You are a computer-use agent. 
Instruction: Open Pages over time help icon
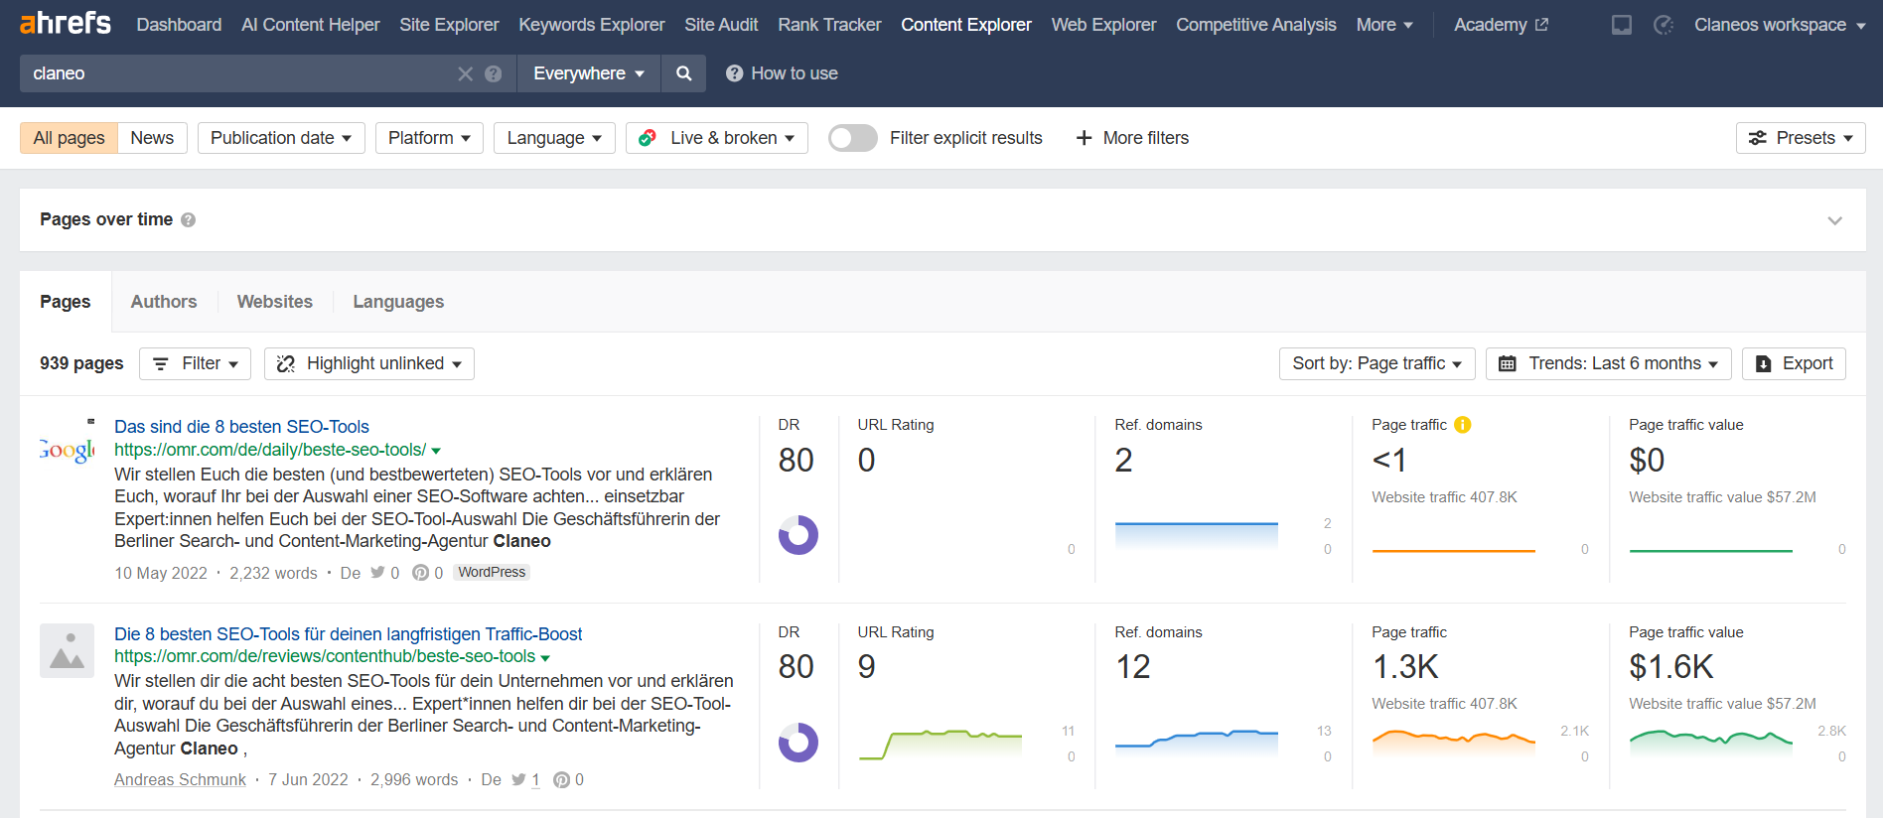pos(188,220)
